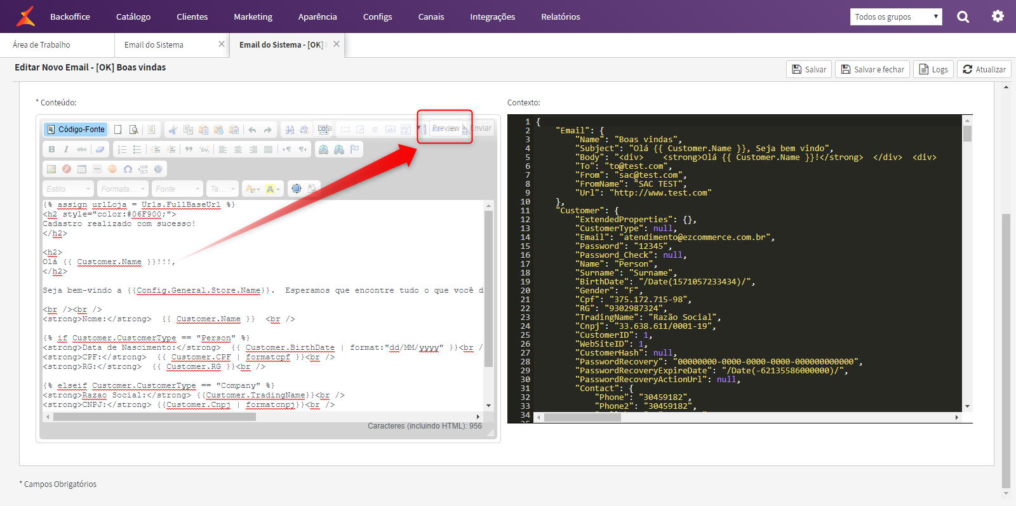Insert radio button form element icon
The width and height of the screenshot is (1016, 506).
375,130
